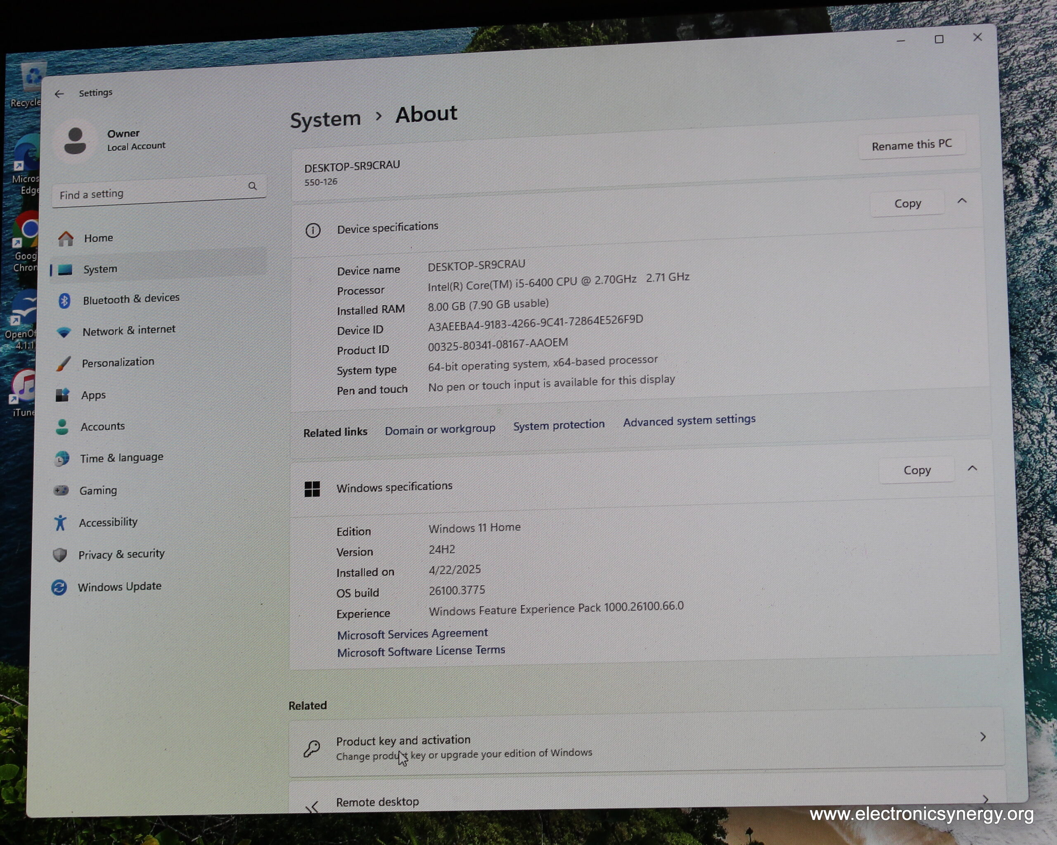The width and height of the screenshot is (1057, 845).
Task: Click the back arrow in Settings
Action: click(x=59, y=94)
